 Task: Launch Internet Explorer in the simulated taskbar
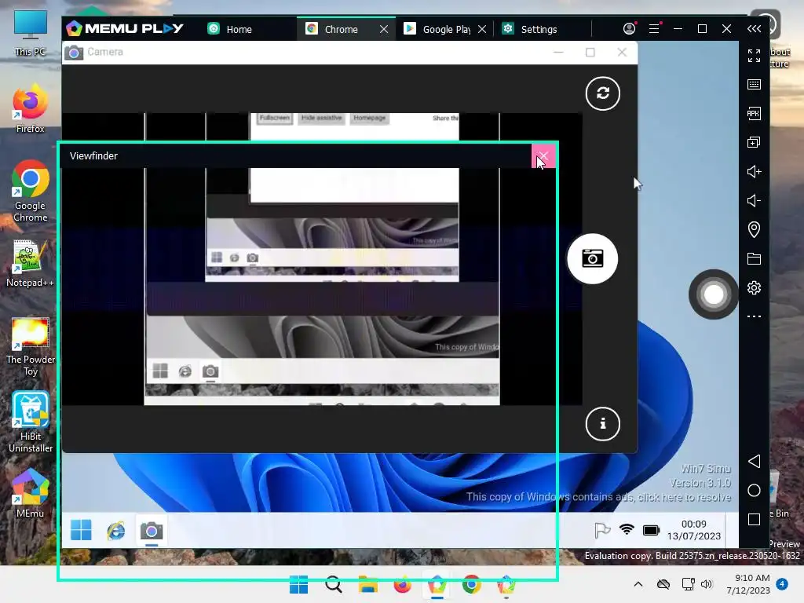tap(116, 530)
